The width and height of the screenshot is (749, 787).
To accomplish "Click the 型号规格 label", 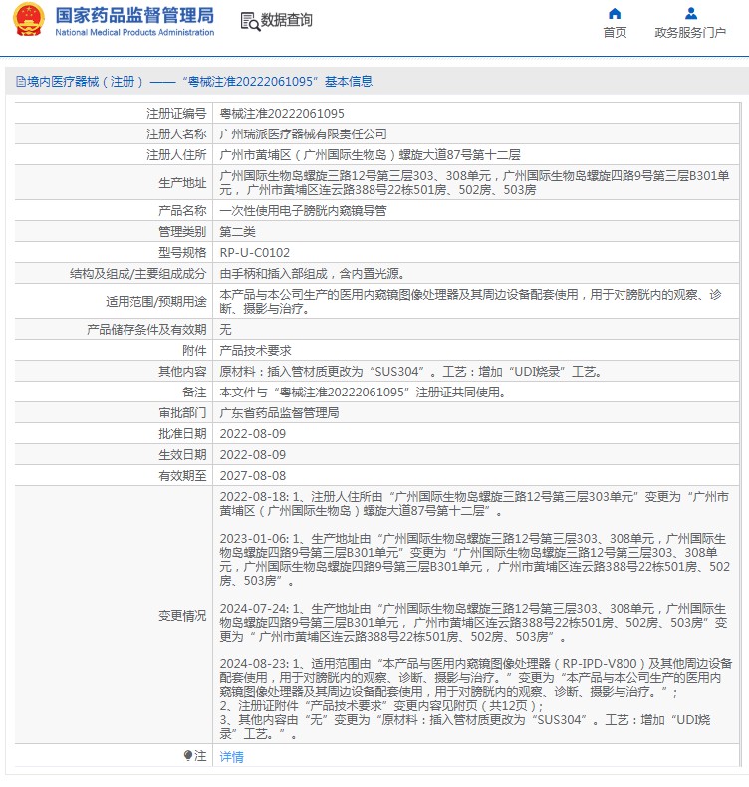I will point(182,252).
